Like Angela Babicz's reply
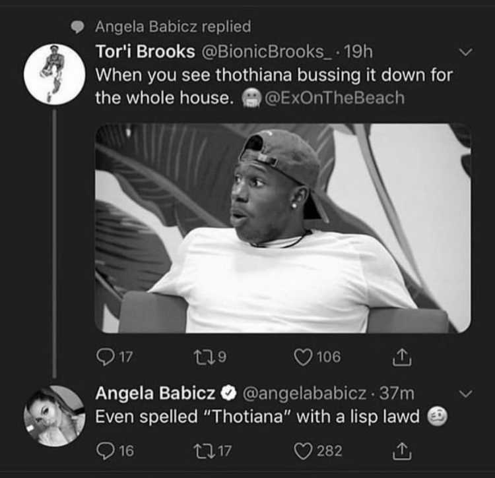This screenshot has width=495, height=478. (302, 451)
